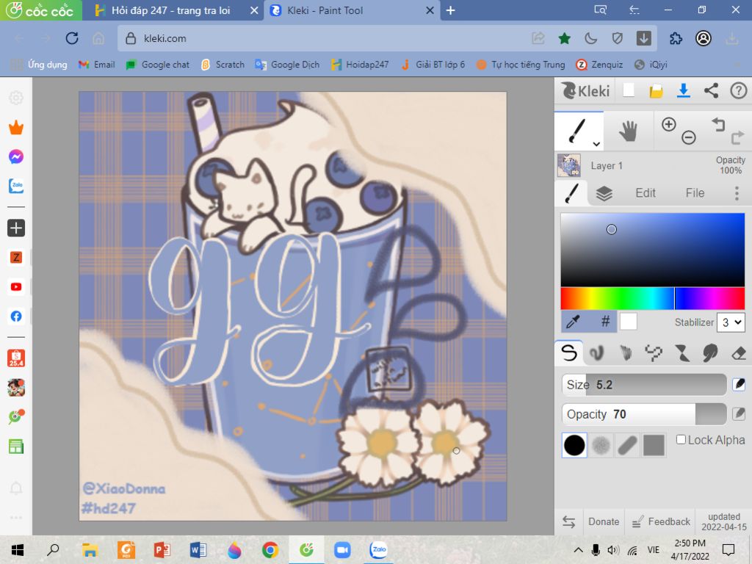Viewport: 752px width, 564px height.
Task: Open the Kleki logo home
Action: point(585,90)
